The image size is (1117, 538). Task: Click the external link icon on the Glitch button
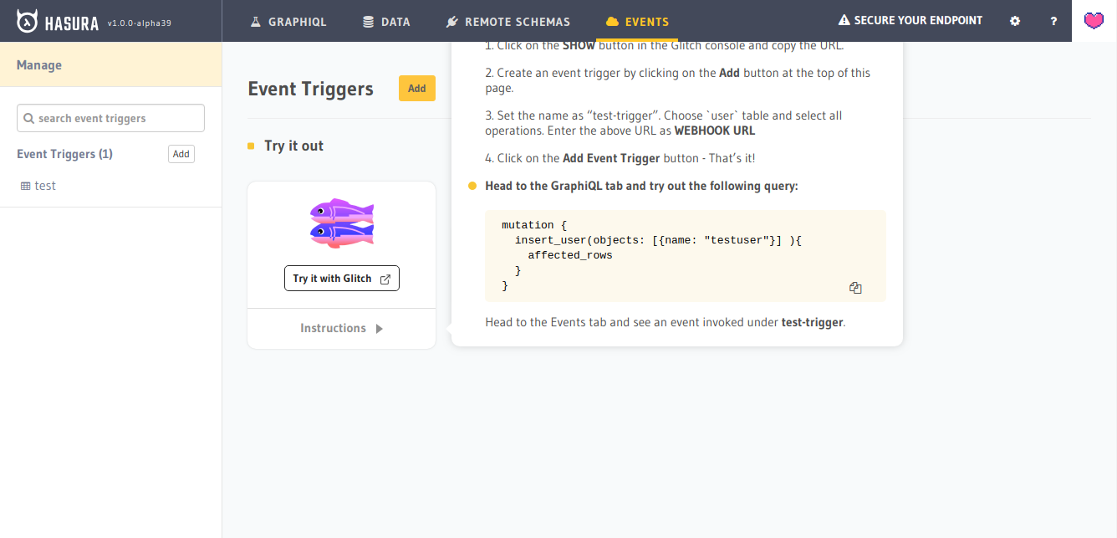[385, 277]
